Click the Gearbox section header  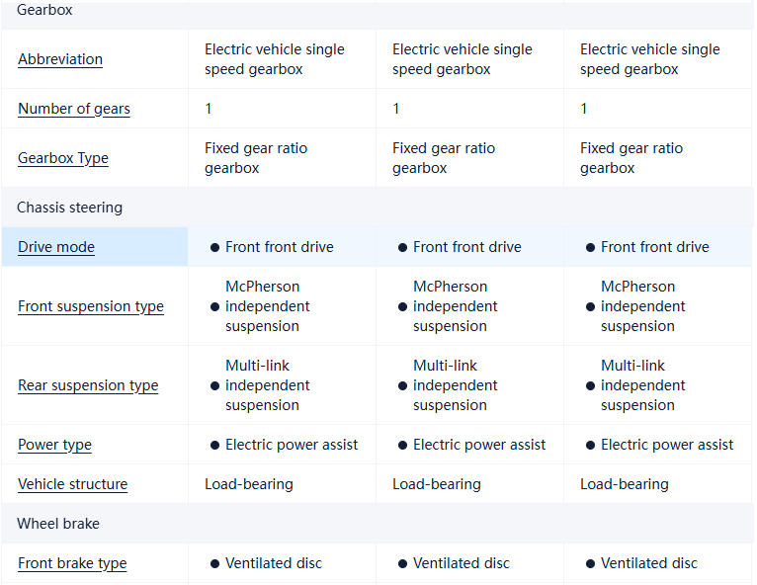point(44,10)
